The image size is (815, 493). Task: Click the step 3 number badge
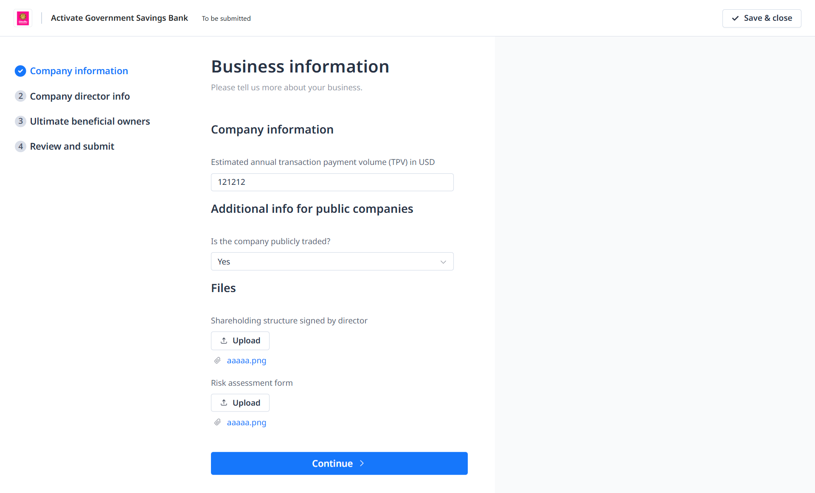pyautogui.click(x=20, y=121)
